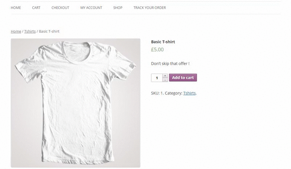Image resolution: width=291 pixels, height=169 pixels.
Task: Increase quantity with the plus button
Action: pos(165,76)
